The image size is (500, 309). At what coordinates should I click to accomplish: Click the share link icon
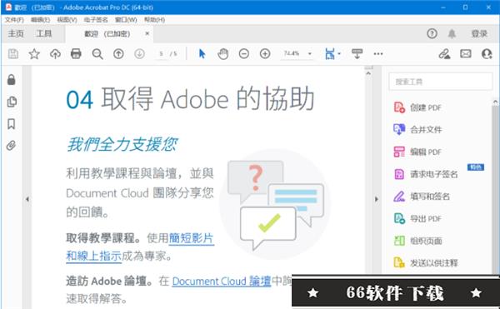point(444,53)
